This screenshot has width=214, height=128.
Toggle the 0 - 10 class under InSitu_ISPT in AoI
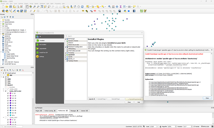click(8, 93)
